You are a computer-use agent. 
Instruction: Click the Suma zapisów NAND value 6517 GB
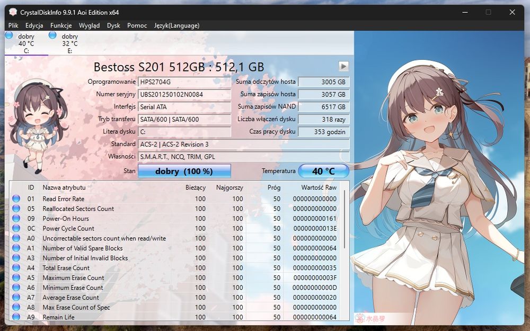pos(323,107)
